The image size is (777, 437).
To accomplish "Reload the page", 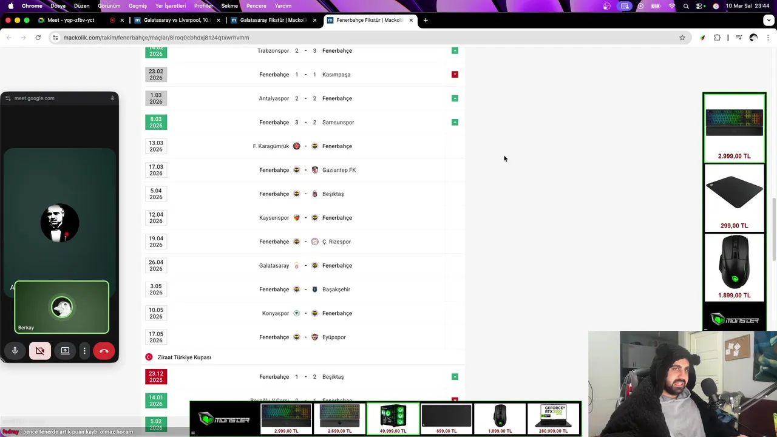I will pyautogui.click(x=38, y=38).
